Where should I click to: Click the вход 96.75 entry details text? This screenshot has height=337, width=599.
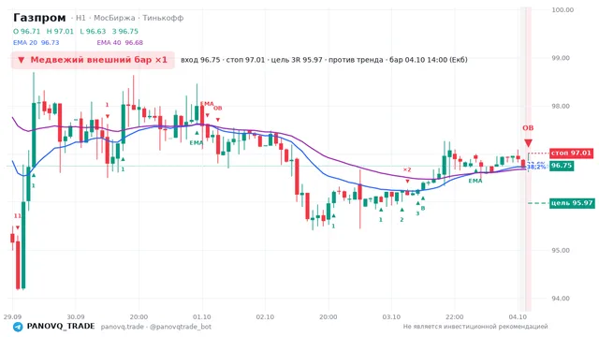[x=324, y=60]
